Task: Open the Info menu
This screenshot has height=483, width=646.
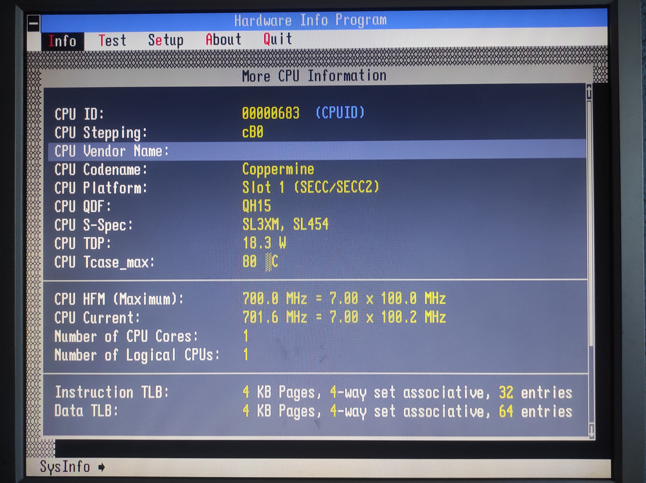Action: click(x=63, y=41)
